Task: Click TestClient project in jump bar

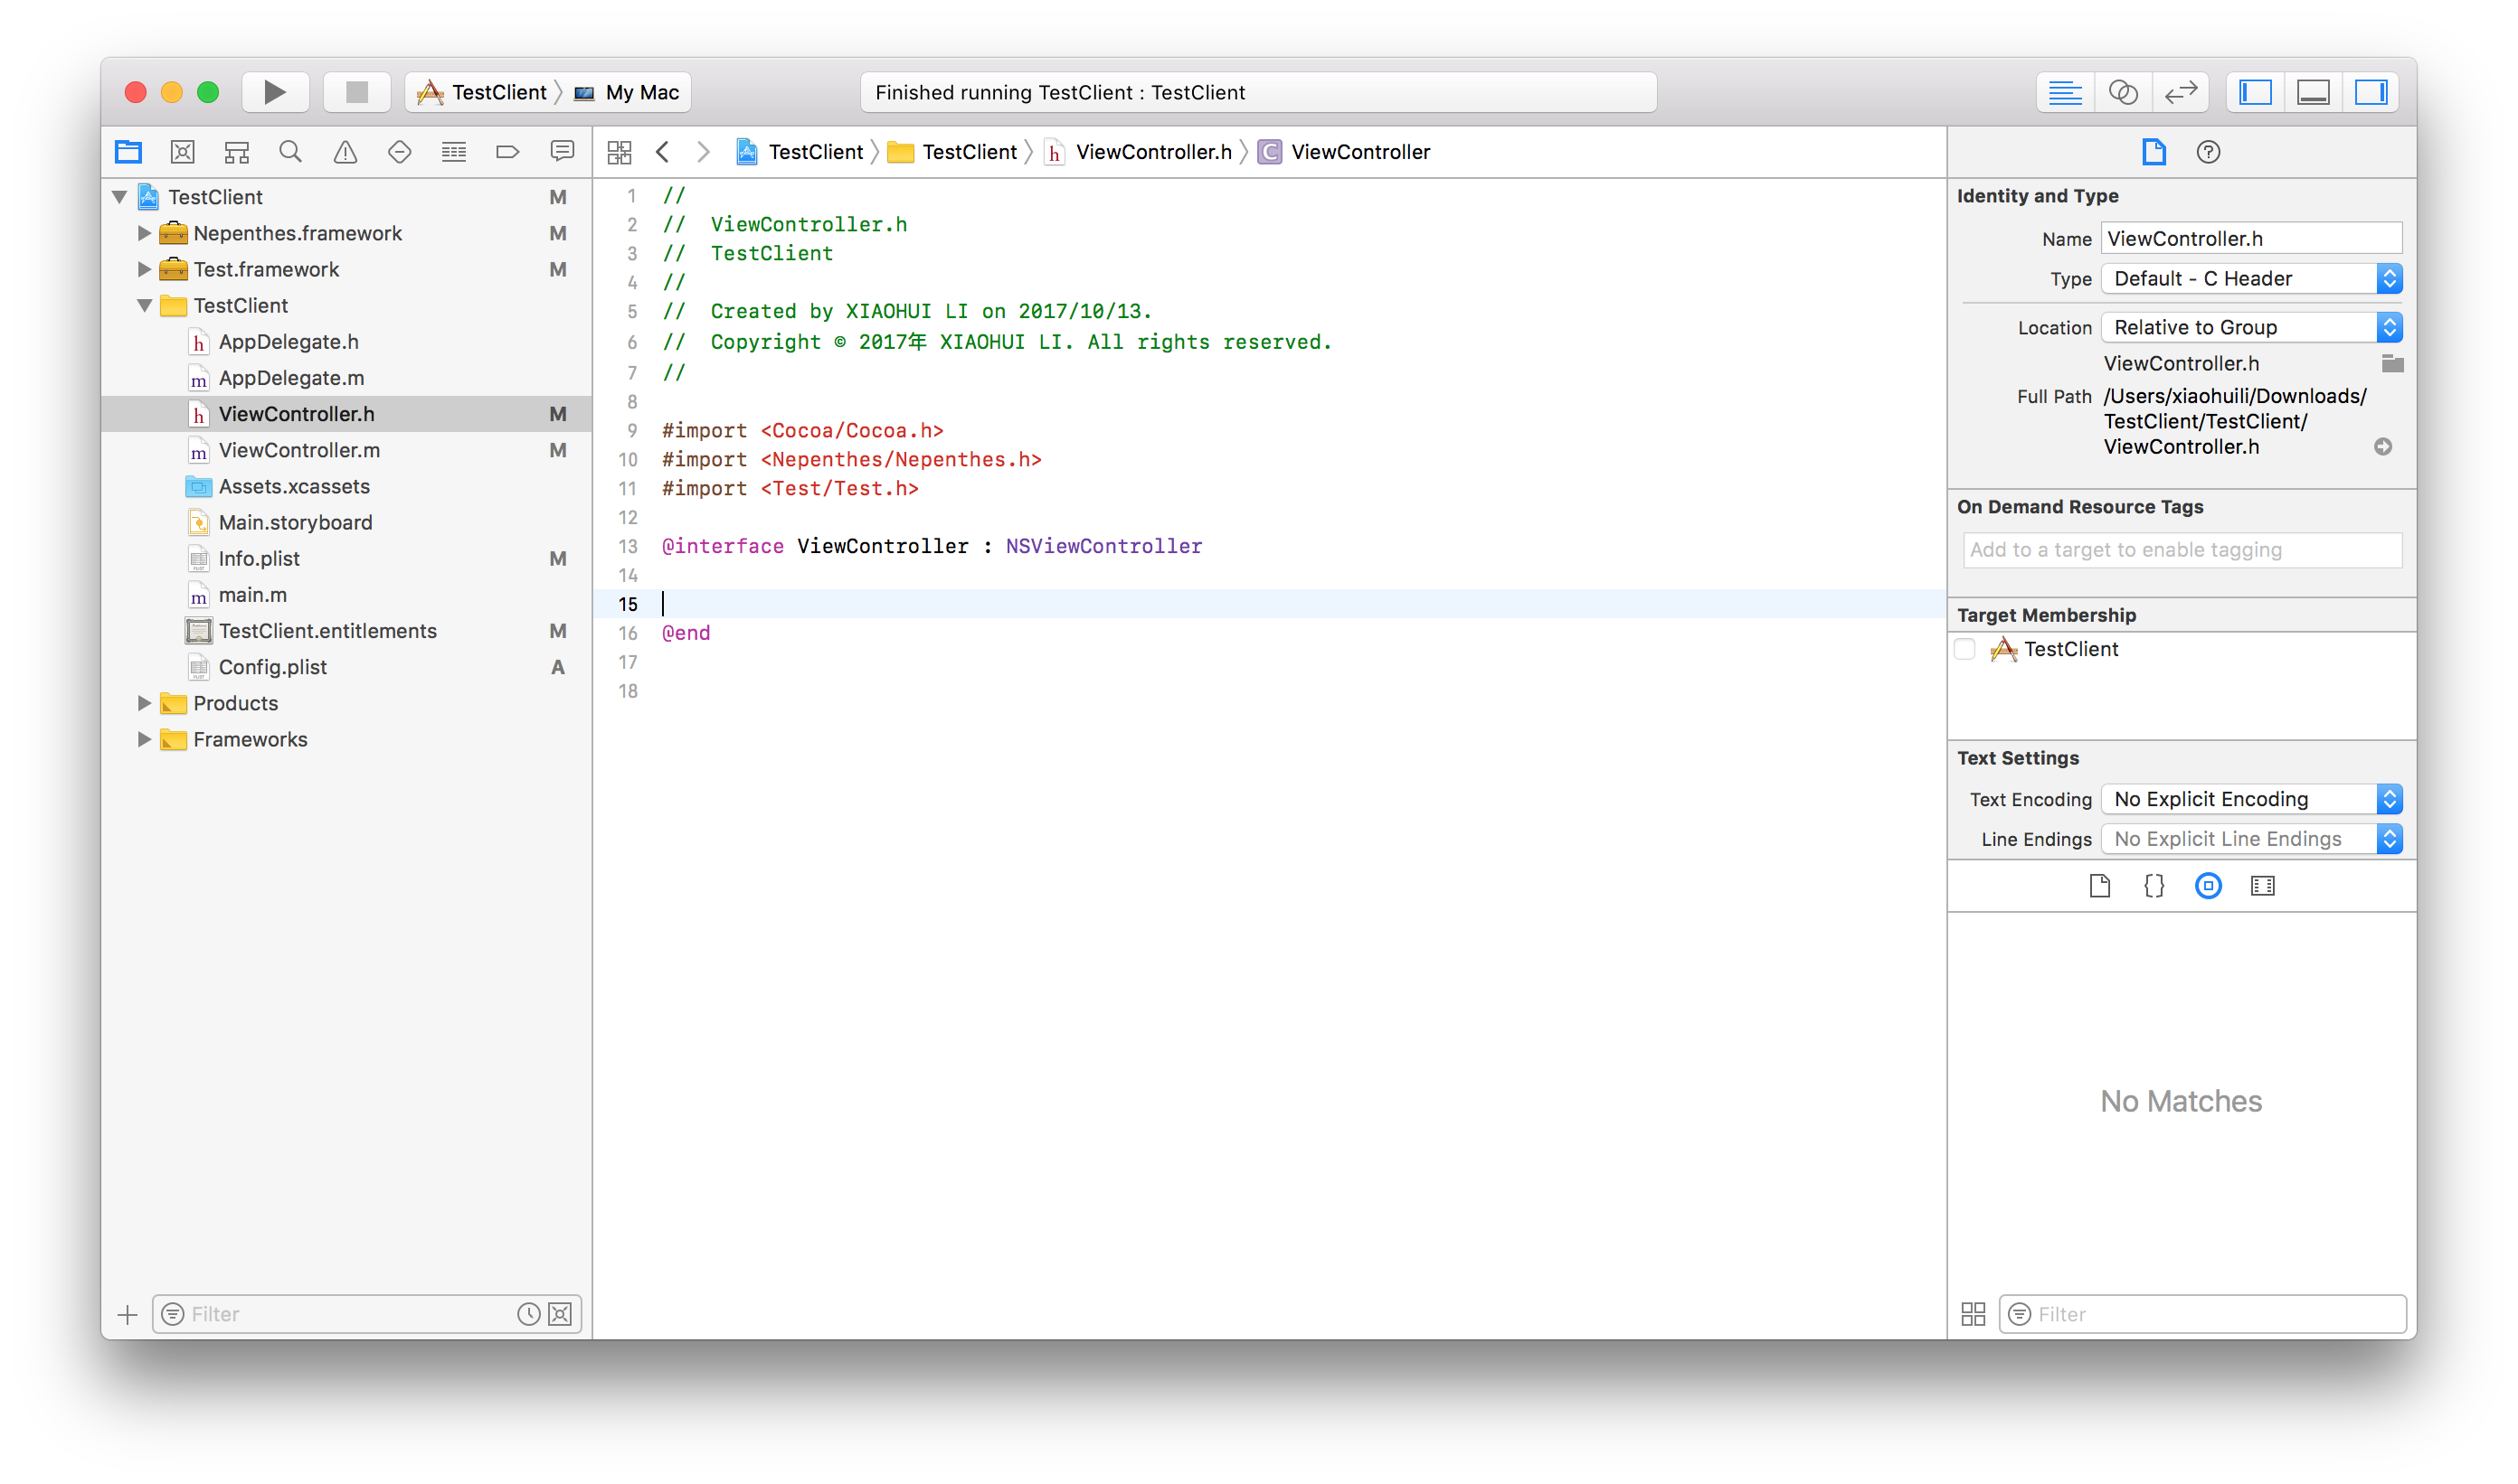Action: (x=800, y=152)
